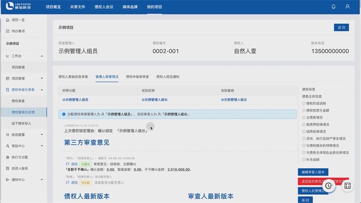This screenshot has height=203, width=361.
Task: Select the 管理人审查情况 tab
Action: point(107,77)
